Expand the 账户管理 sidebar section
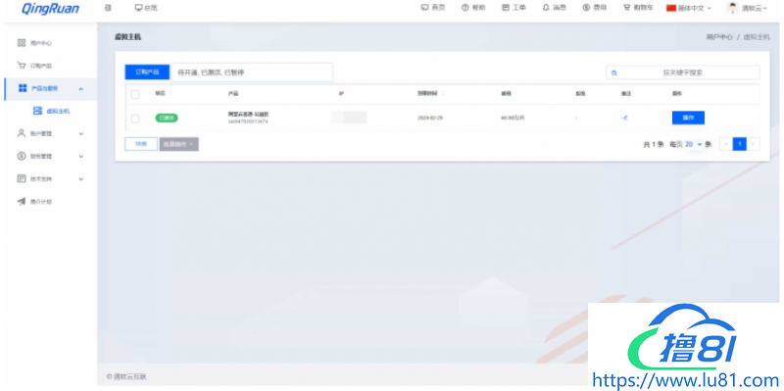Image resolution: width=784 pixels, height=391 pixels. [x=51, y=133]
